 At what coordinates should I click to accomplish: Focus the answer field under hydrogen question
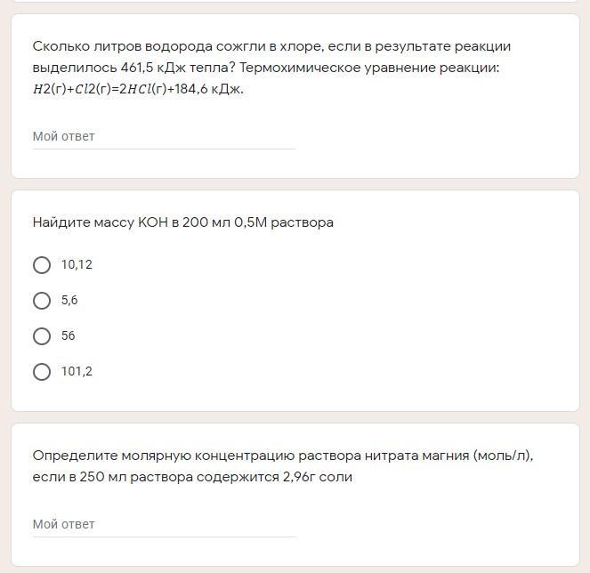pyautogui.click(x=164, y=137)
